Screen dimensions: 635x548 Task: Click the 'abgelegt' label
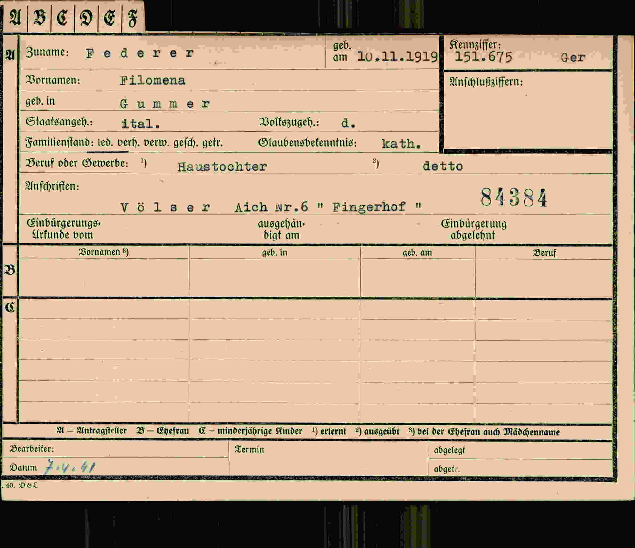pyautogui.click(x=449, y=450)
